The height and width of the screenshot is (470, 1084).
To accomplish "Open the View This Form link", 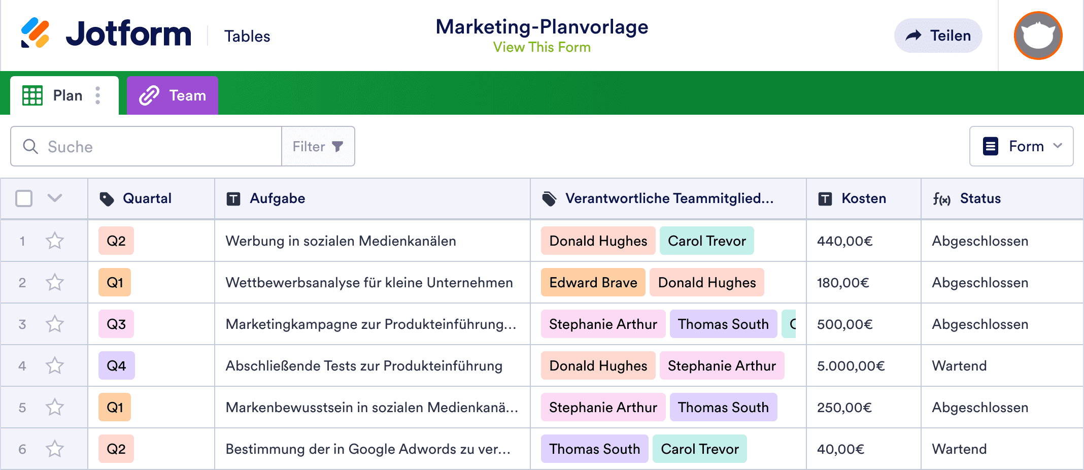I will (541, 47).
